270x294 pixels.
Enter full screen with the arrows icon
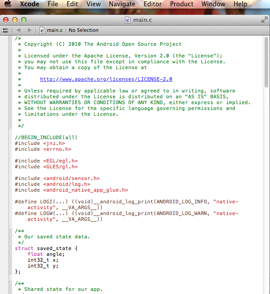pyautogui.click(x=264, y=20)
